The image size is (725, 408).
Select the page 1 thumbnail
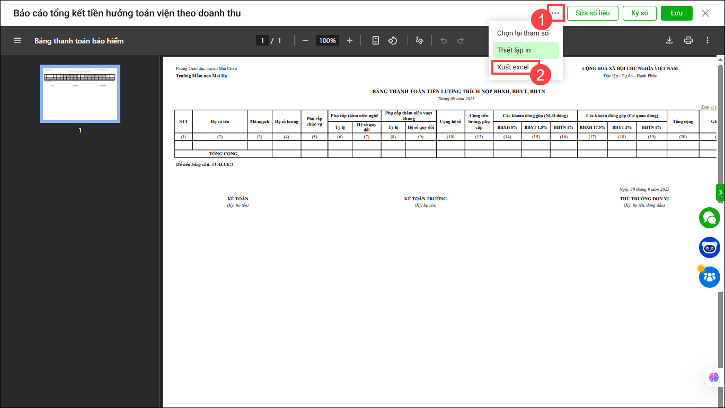[x=80, y=94]
